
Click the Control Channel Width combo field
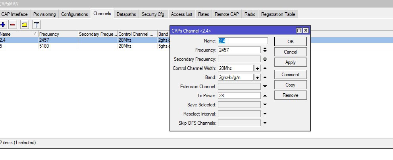236,68
